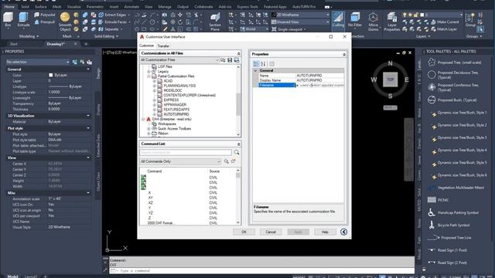The image size is (495, 278).
Task: Expand the Layers ribbon panel
Action: point(423,36)
